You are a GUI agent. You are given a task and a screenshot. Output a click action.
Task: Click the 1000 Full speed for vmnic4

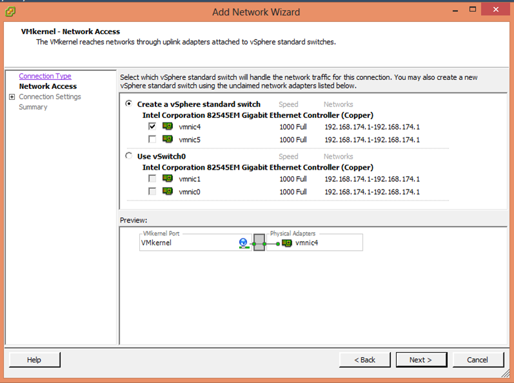click(x=293, y=127)
